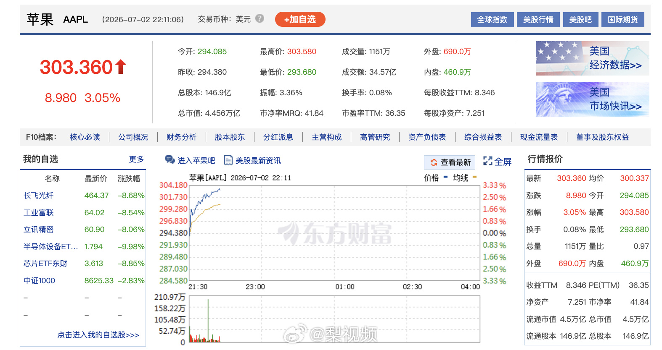The image size is (662, 350).
Task: Click the 振幅: 3.36% text
Action: pos(281,93)
